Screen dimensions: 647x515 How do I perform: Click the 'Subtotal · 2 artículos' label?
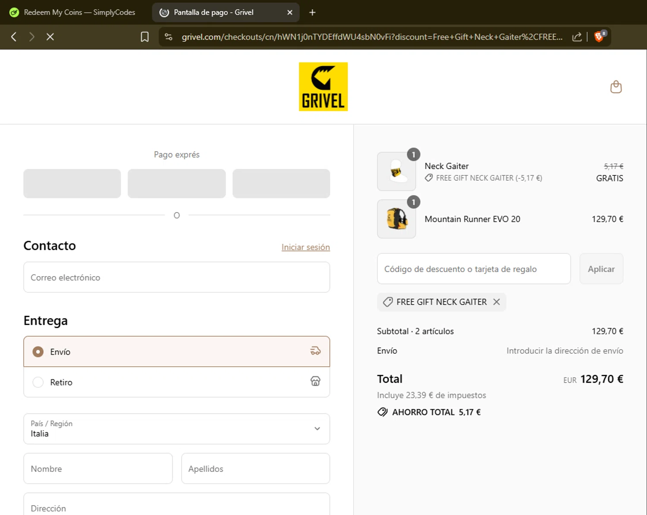415,331
